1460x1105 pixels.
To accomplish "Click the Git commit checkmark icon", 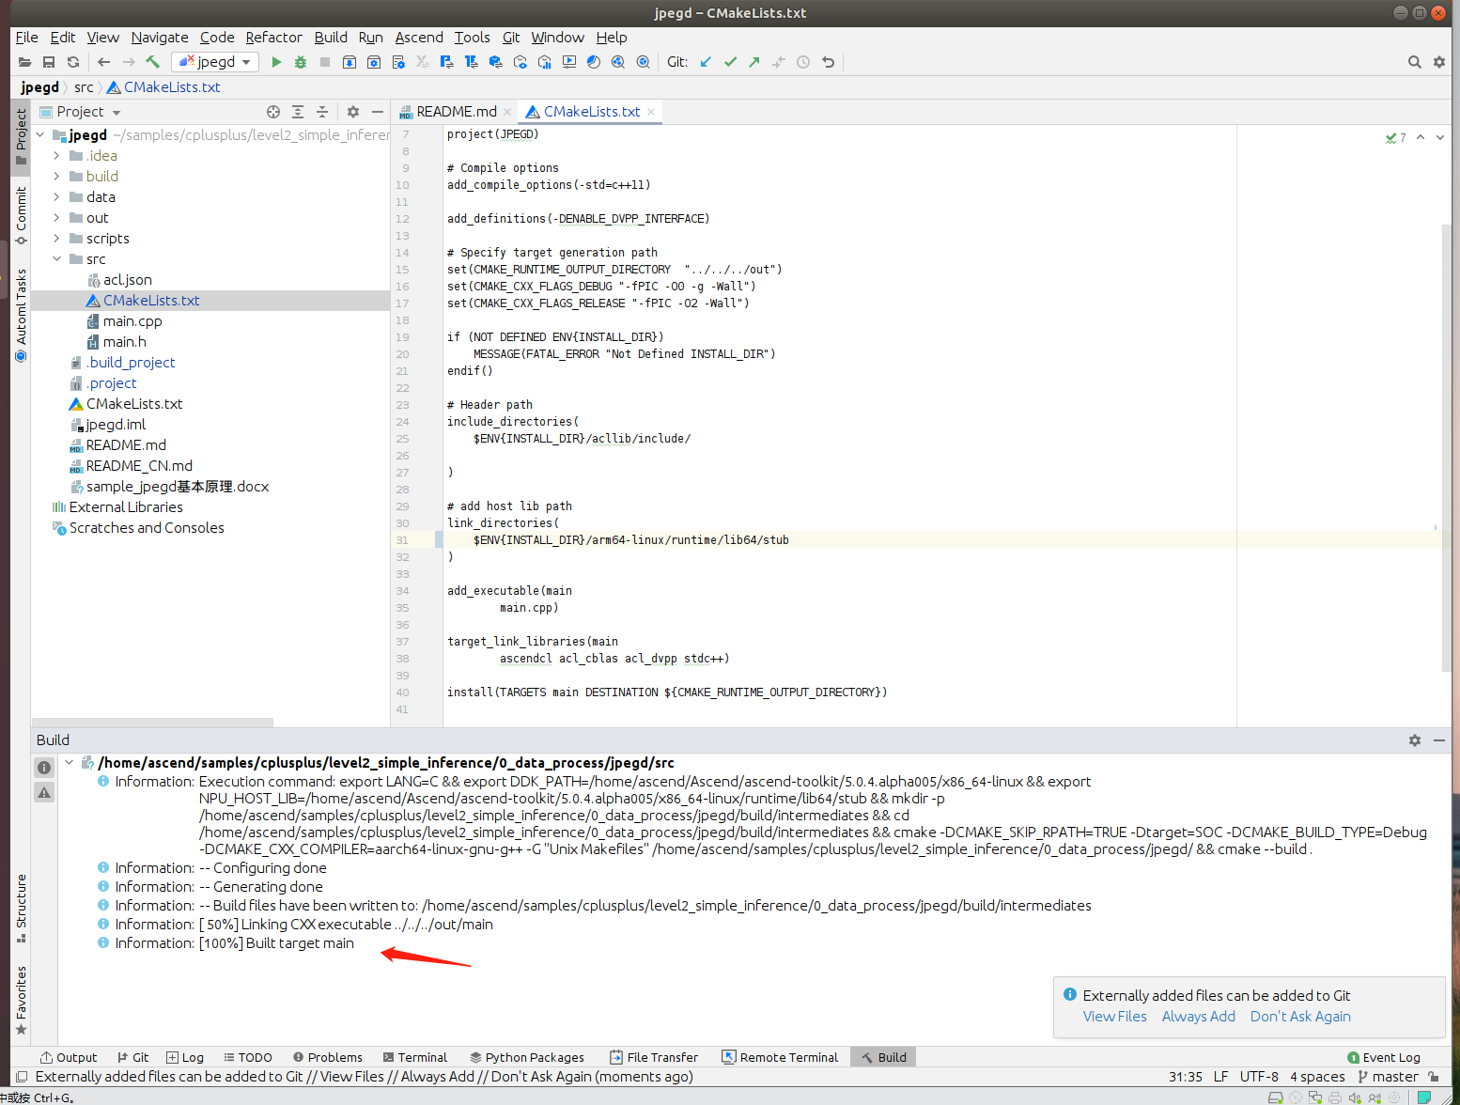I will pyautogui.click(x=730, y=62).
